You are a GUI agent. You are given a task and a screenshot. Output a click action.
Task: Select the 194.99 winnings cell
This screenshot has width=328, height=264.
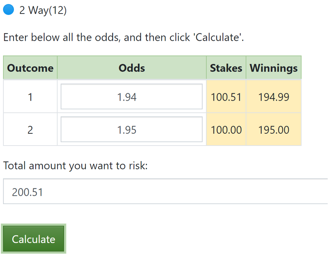(x=274, y=97)
